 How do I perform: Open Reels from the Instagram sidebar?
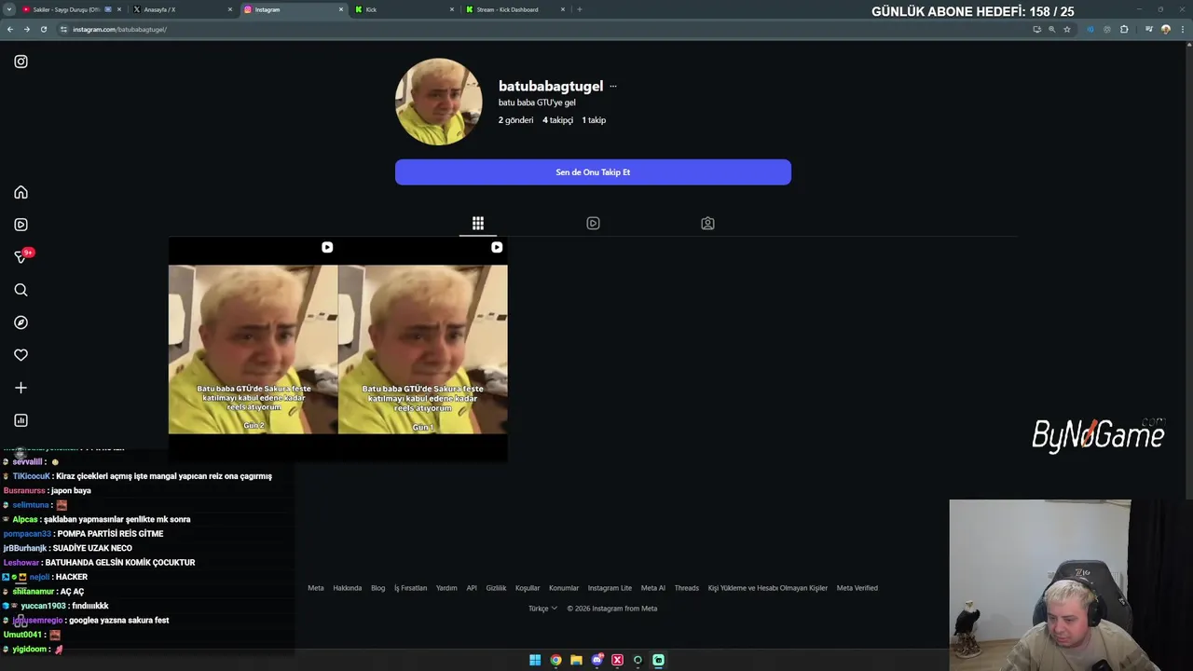[x=21, y=225]
